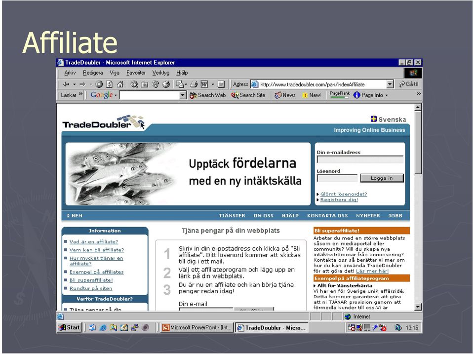
Task: Click the Internet Explorer quick launch icon
Action: point(103,327)
